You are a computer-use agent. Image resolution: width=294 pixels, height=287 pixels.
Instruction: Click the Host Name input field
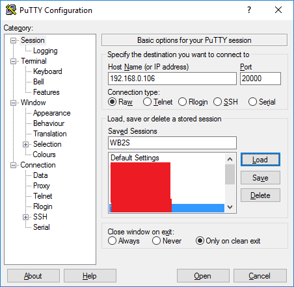click(x=172, y=79)
